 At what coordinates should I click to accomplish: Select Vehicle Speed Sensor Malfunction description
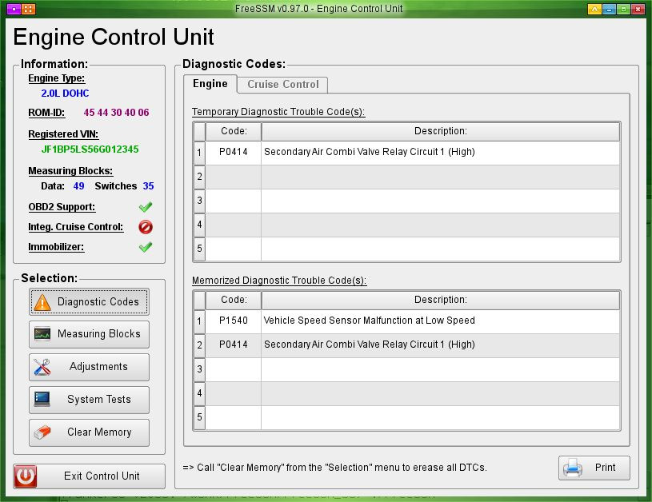coord(440,321)
